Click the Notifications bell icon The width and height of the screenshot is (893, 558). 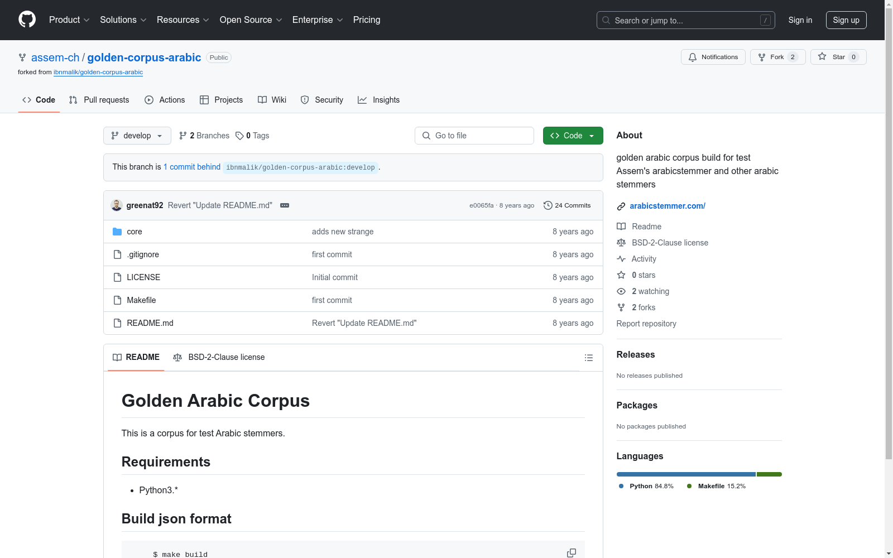click(x=693, y=57)
